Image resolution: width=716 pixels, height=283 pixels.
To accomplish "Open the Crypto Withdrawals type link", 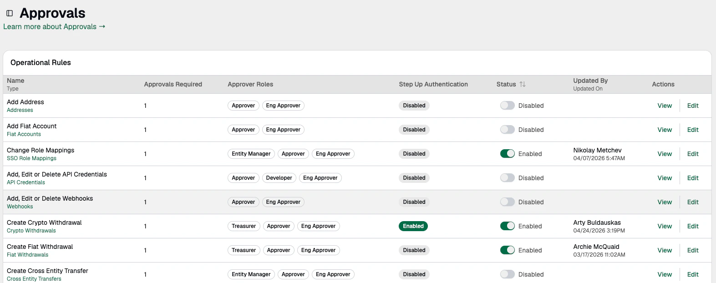I will pyautogui.click(x=31, y=231).
